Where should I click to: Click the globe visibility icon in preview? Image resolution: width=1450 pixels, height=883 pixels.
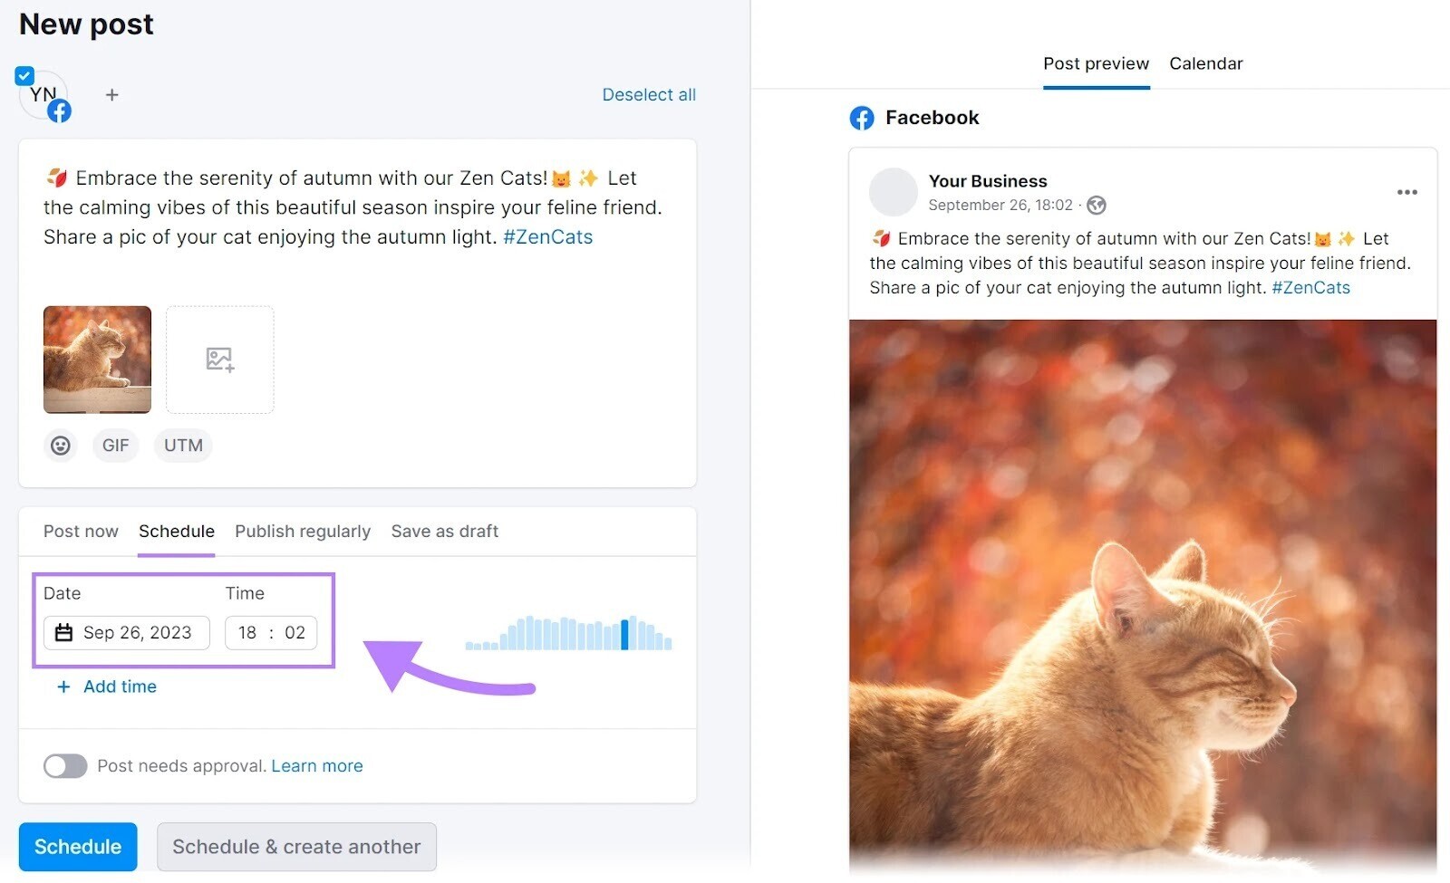pos(1097,206)
